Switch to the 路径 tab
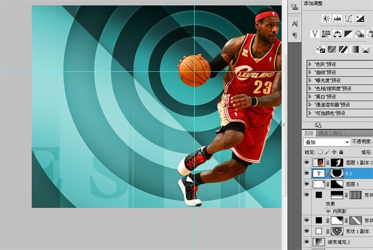373x250 pixels. click(338, 134)
